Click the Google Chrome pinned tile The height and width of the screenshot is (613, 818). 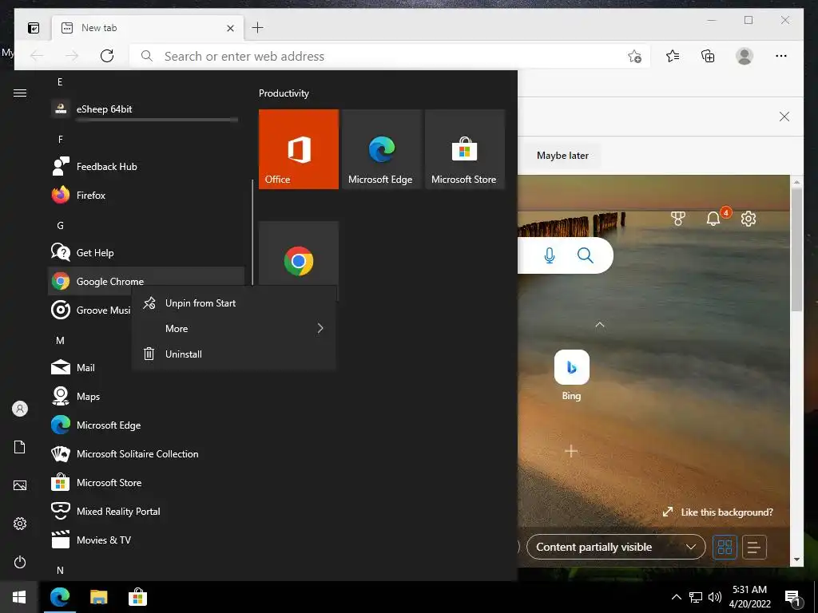(299, 255)
